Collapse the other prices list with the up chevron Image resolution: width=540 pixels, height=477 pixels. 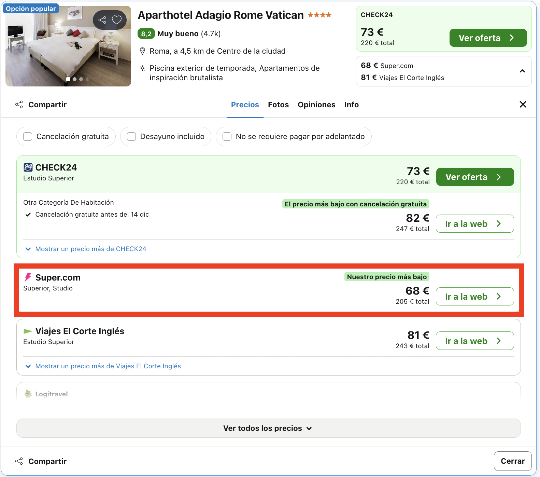point(522,71)
